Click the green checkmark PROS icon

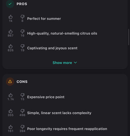10,4
